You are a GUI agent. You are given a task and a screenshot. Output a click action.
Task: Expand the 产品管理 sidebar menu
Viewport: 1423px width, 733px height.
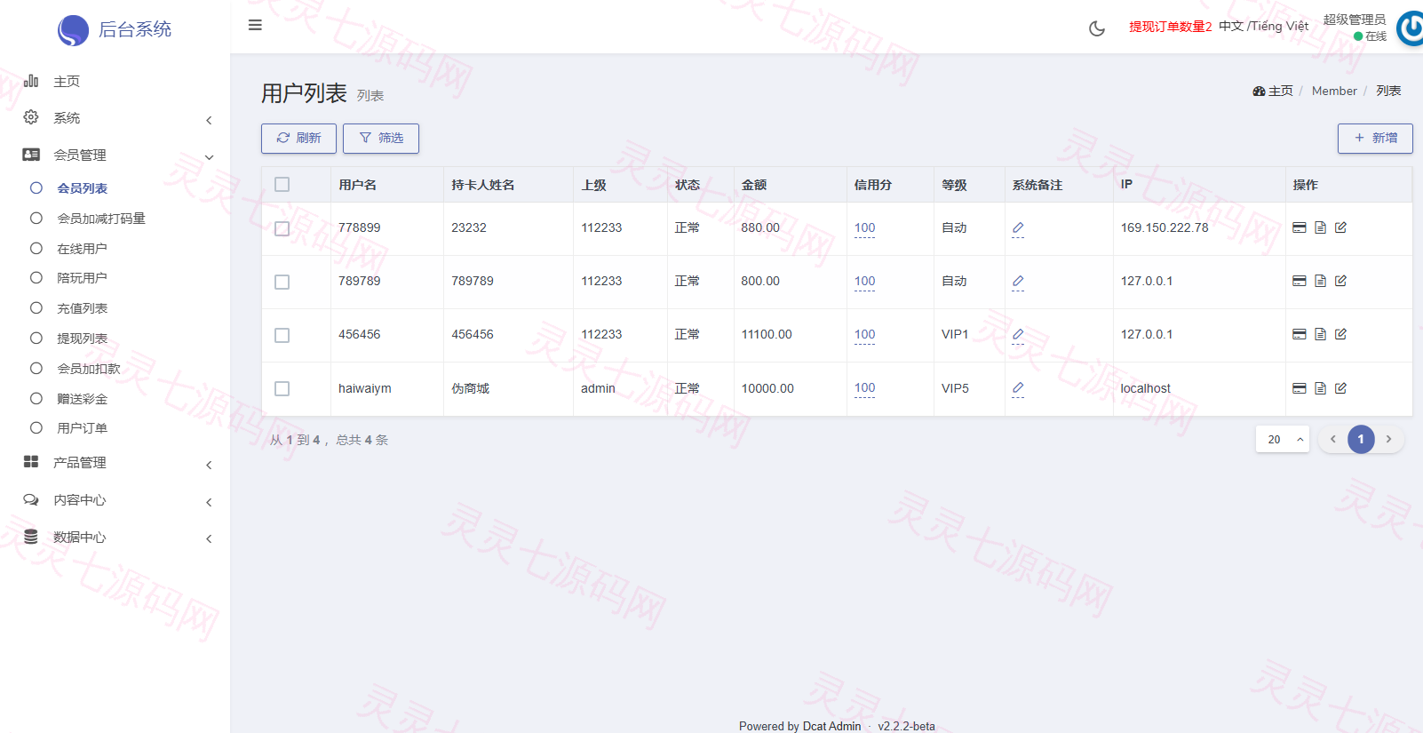click(115, 463)
